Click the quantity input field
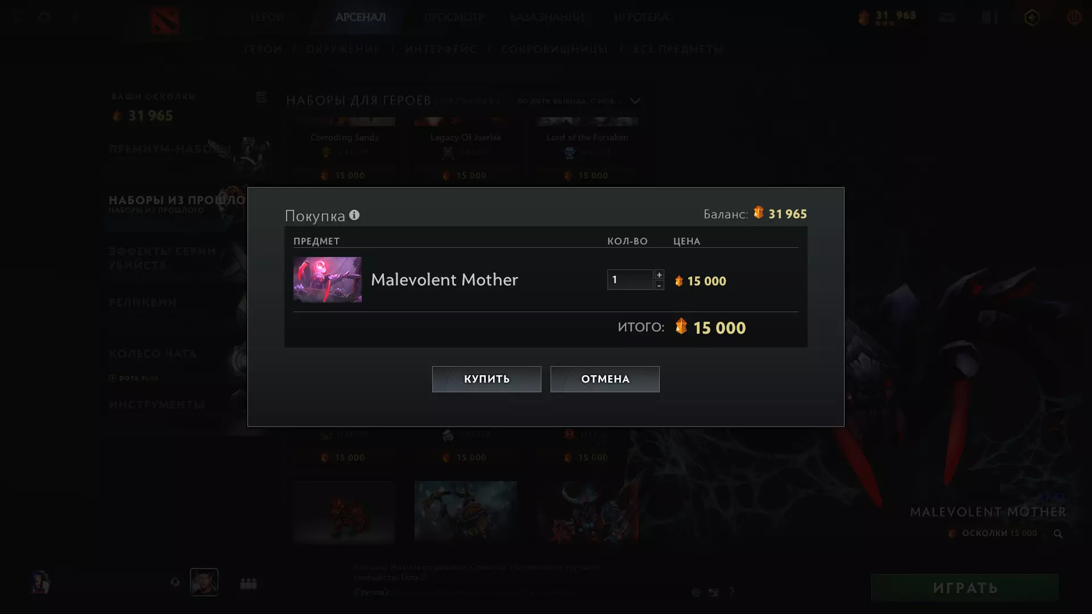Viewport: 1092px width, 614px height. click(630, 280)
